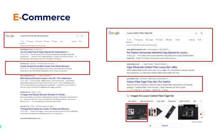Open Settings in the left search

tap(74, 41)
